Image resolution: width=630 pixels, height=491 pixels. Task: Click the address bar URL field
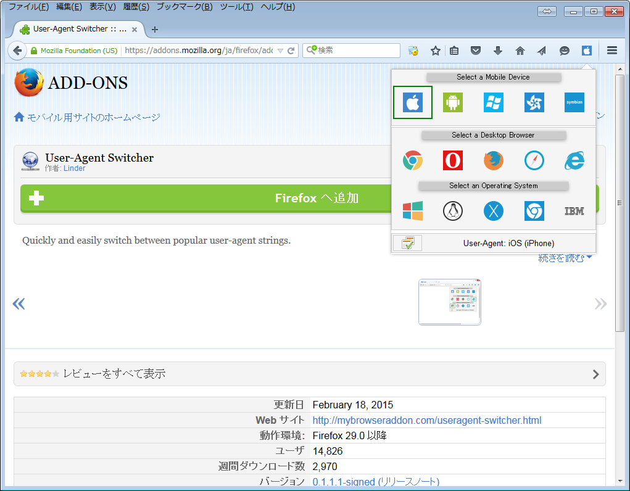point(199,50)
